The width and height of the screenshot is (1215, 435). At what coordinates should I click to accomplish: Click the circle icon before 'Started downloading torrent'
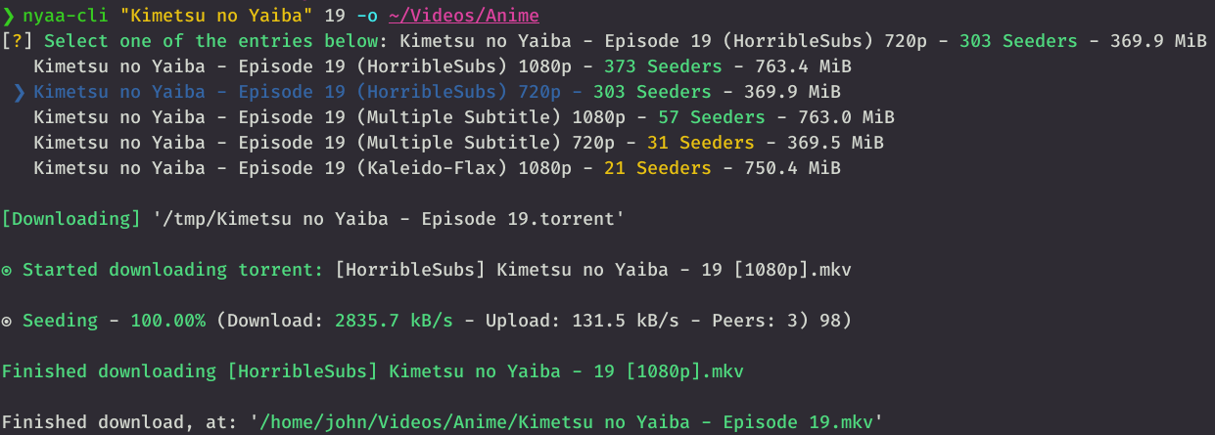(x=8, y=270)
